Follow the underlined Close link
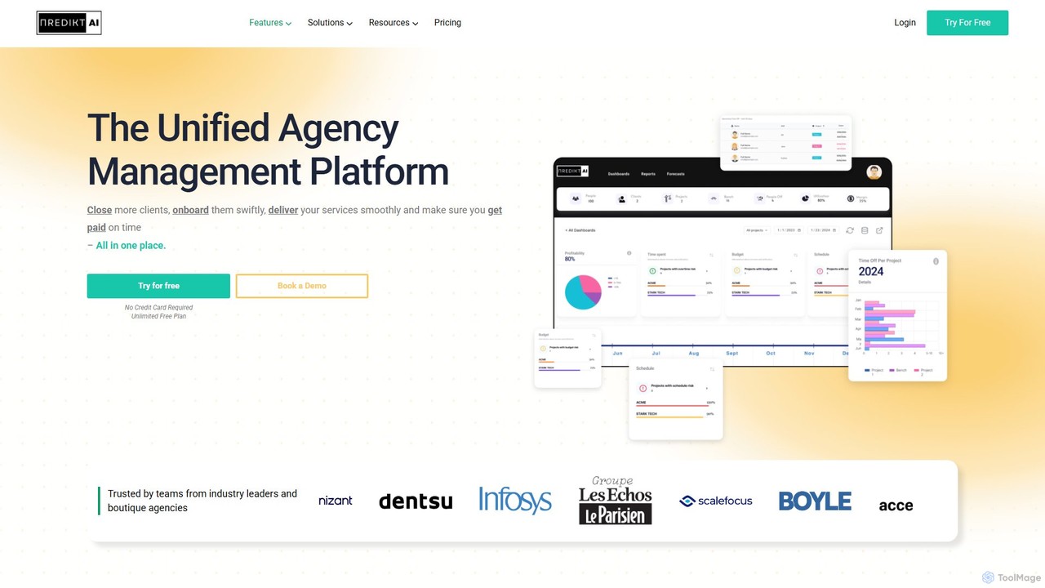Viewport: 1045px width, 588px height. [100, 210]
